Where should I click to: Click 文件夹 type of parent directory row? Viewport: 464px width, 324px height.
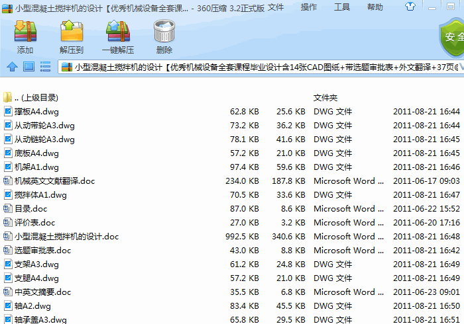[x=325, y=98]
